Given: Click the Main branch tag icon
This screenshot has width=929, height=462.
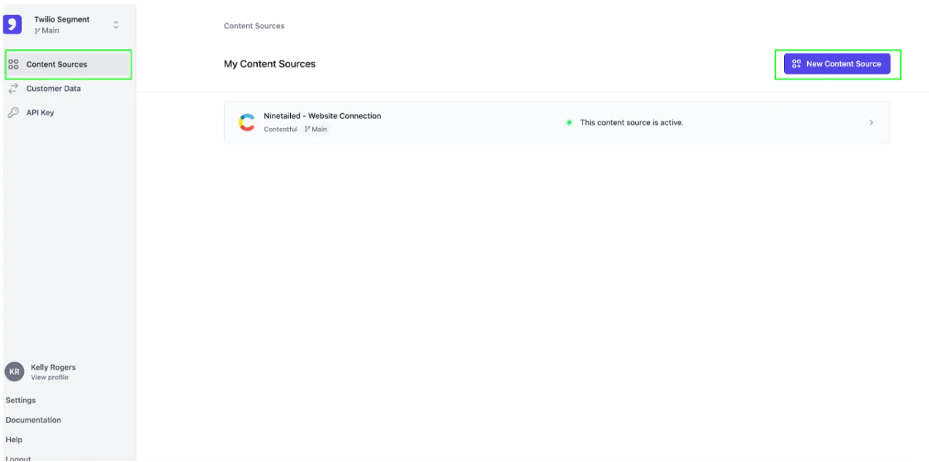Looking at the screenshot, I should (308, 129).
